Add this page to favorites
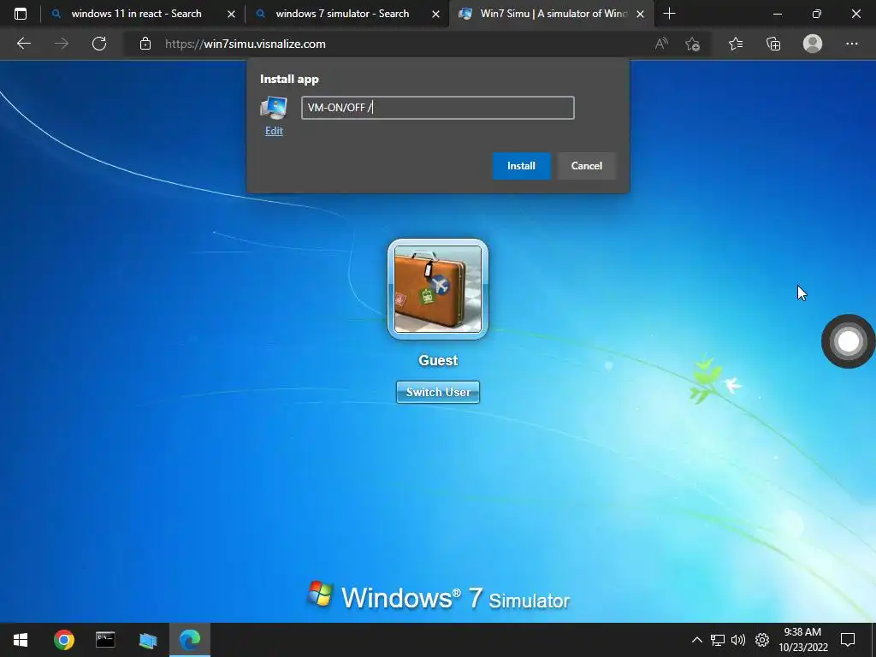 click(x=693, y=44)
